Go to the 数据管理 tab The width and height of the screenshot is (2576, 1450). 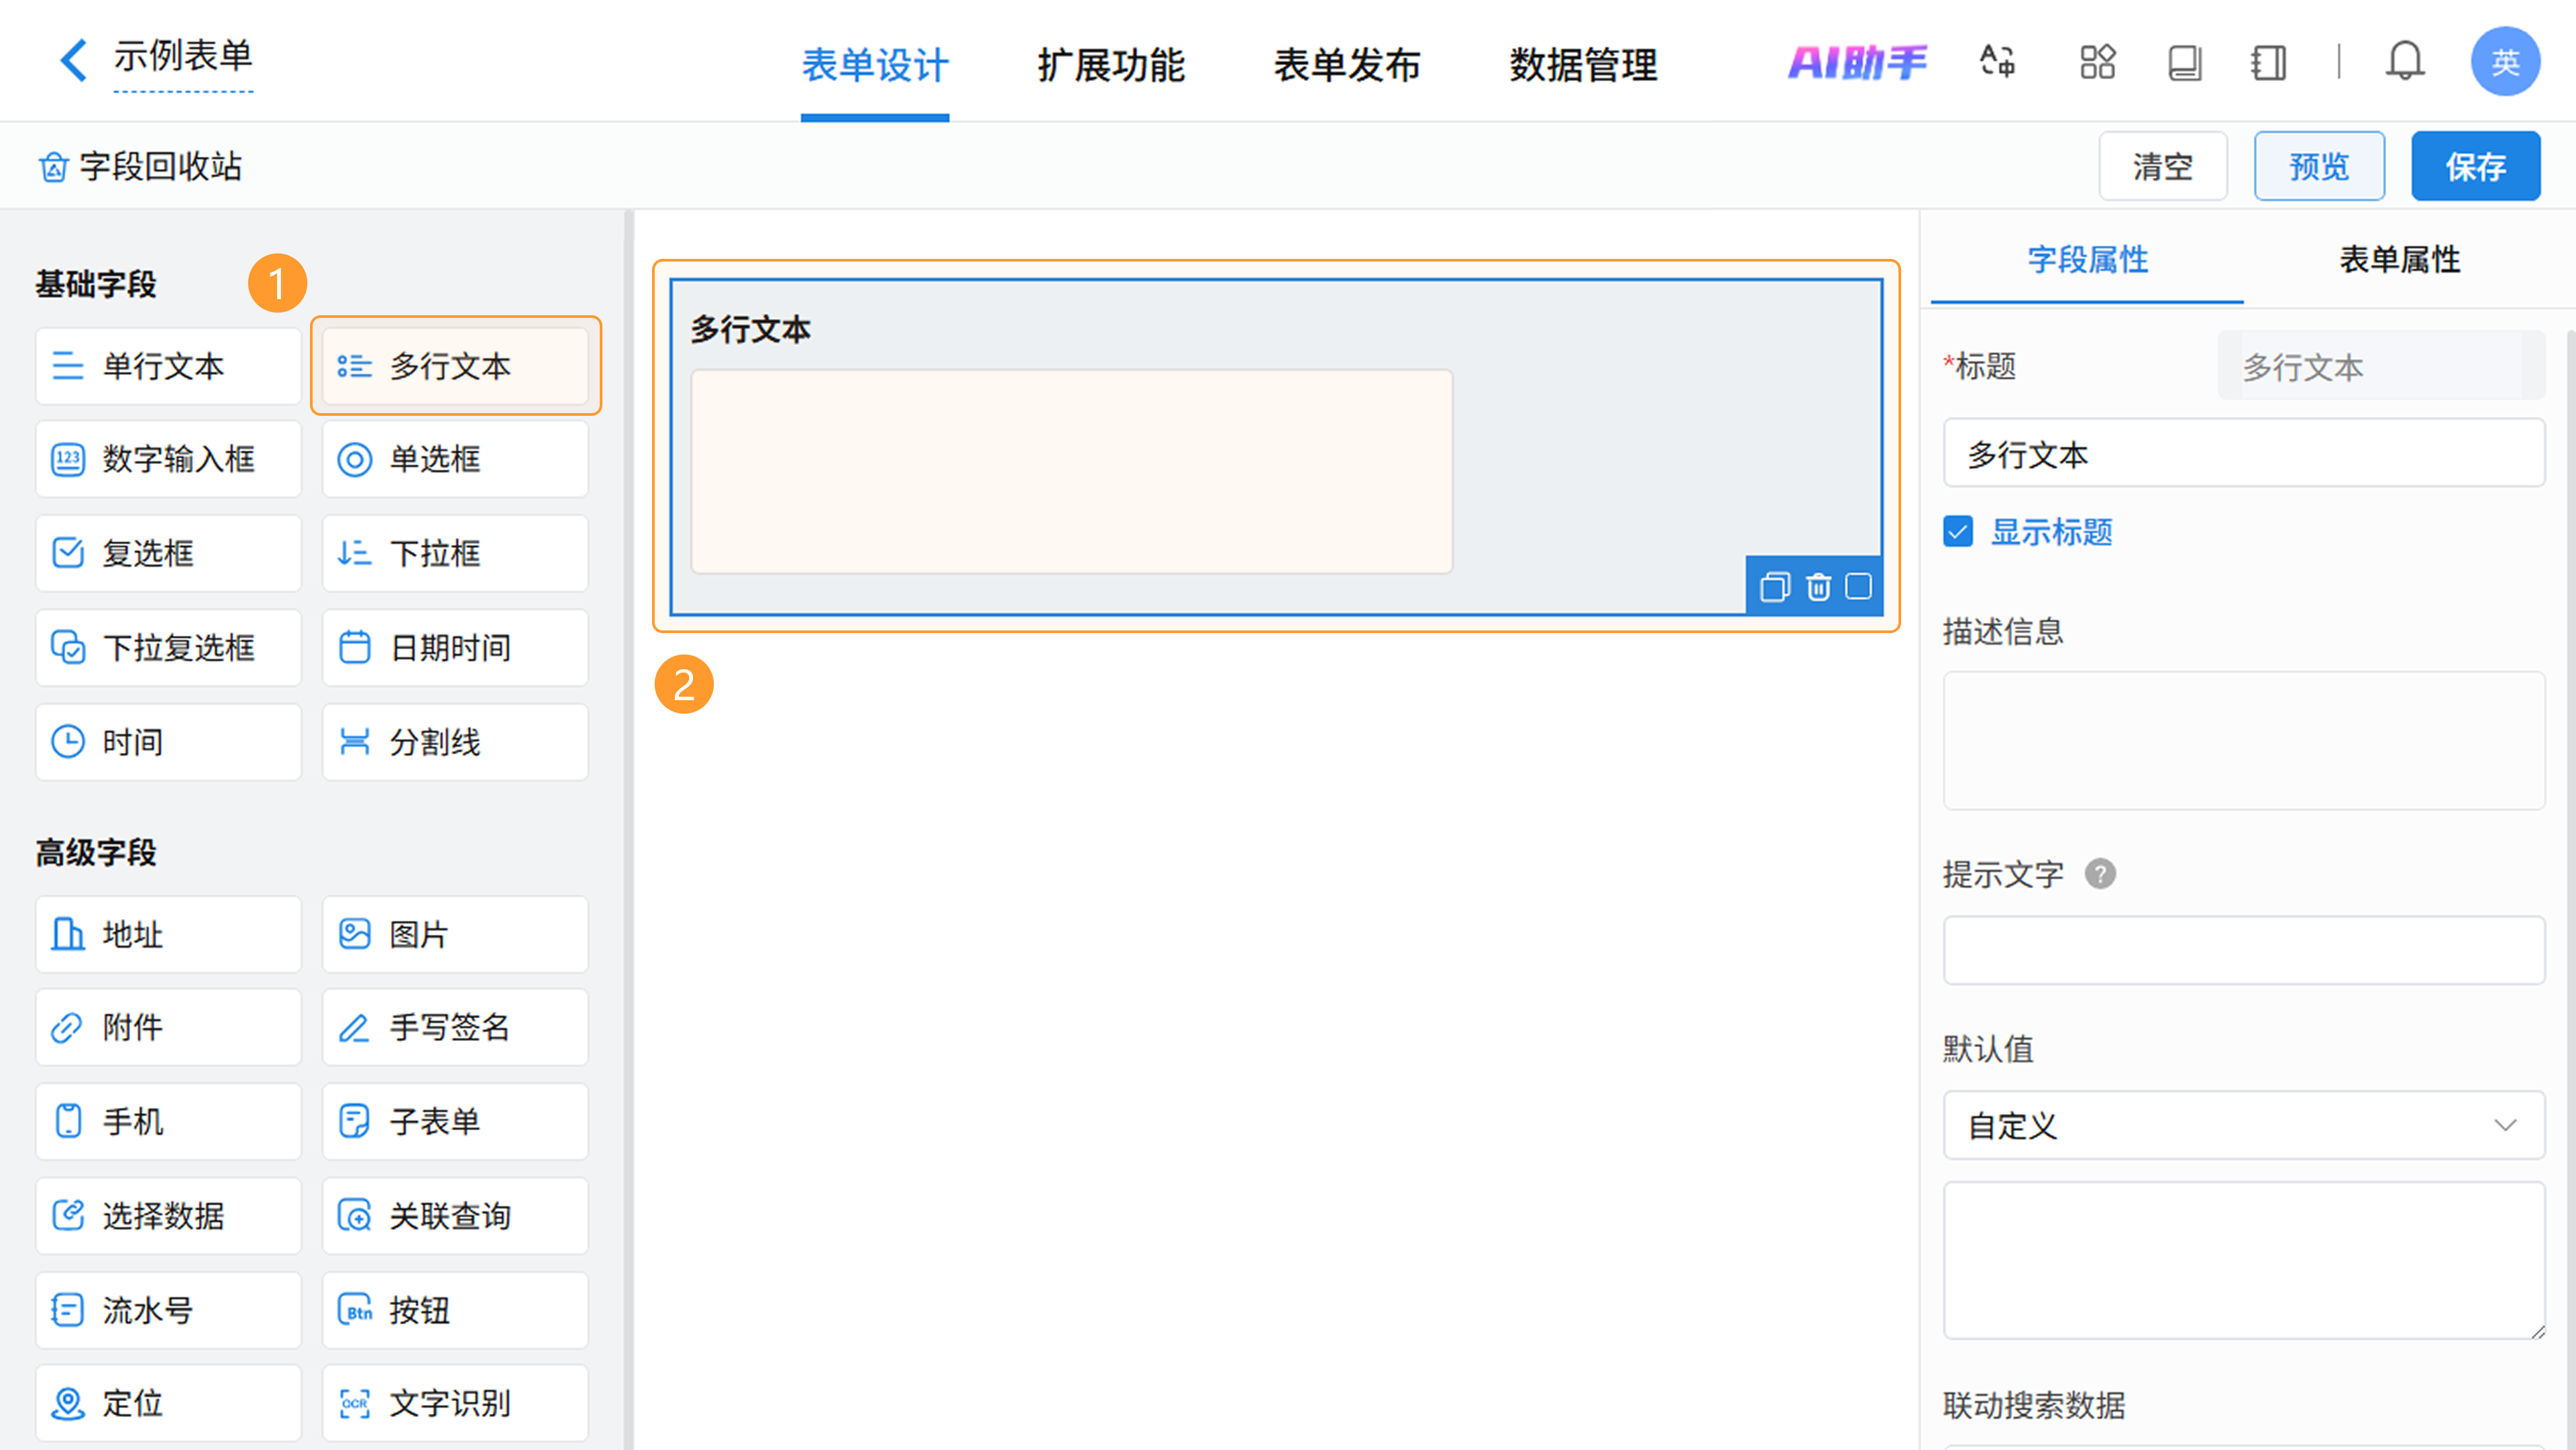tap(1583, 65)
